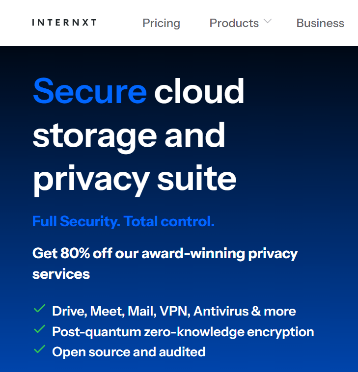The height and width of the screenshot is (372, 358).
Task: Click the Antivirus & more phrase
Action: [245, 311]
